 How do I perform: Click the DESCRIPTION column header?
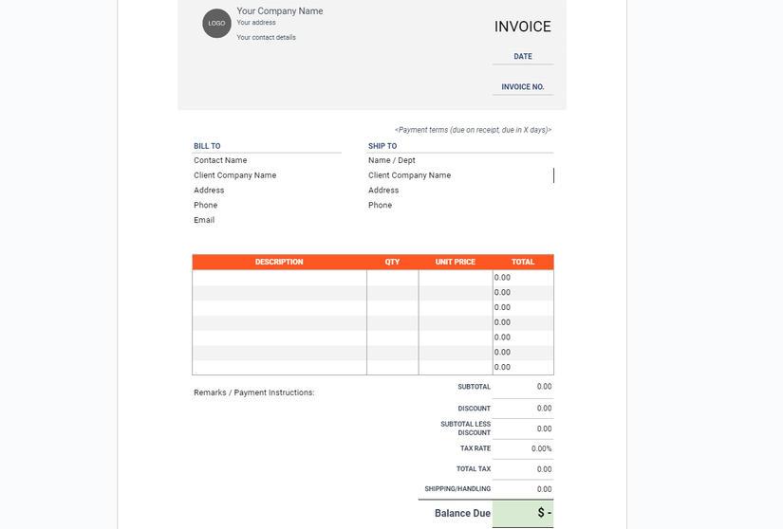coord(279,262)
